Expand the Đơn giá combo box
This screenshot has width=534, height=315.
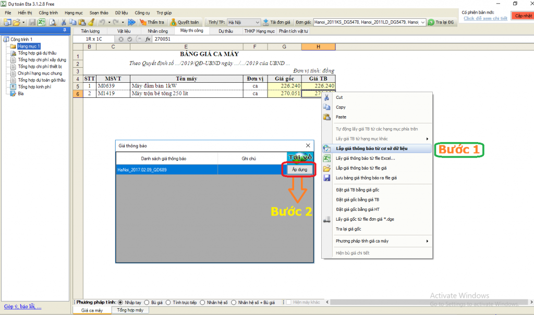click(423, 22)
